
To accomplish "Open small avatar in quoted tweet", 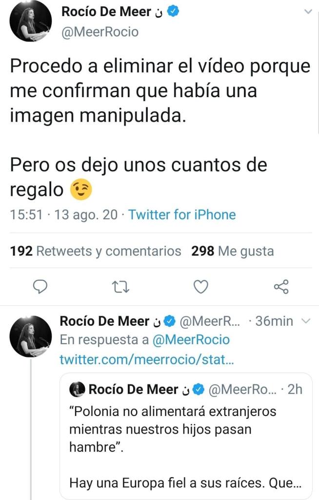I will (x=78, y=389).
